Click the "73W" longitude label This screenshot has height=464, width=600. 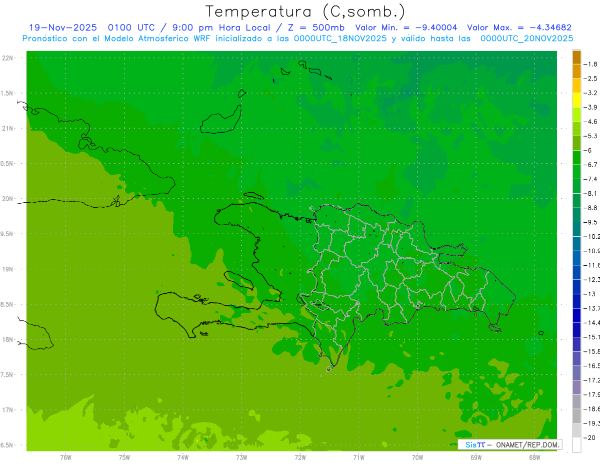pos(241,457)
